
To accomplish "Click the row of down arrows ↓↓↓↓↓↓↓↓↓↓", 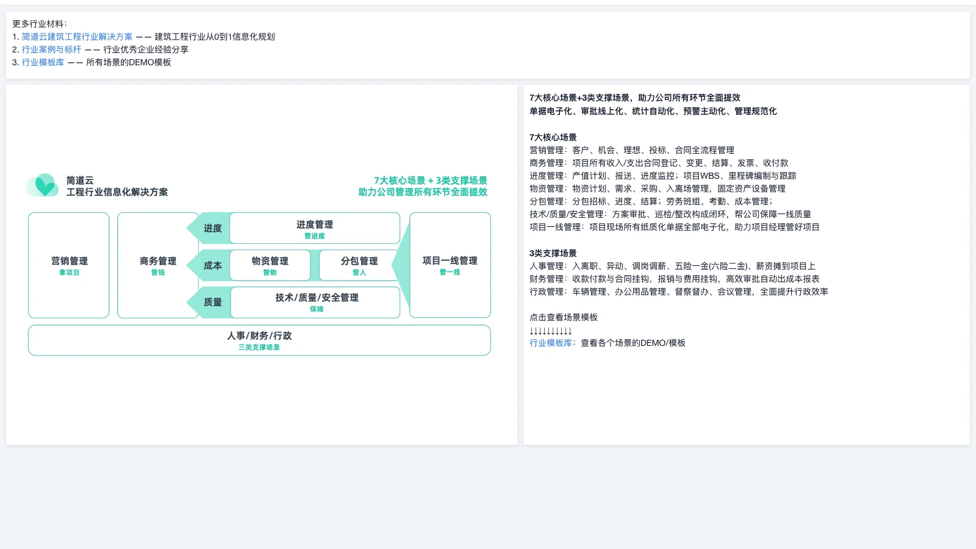I will click(551, 331).
